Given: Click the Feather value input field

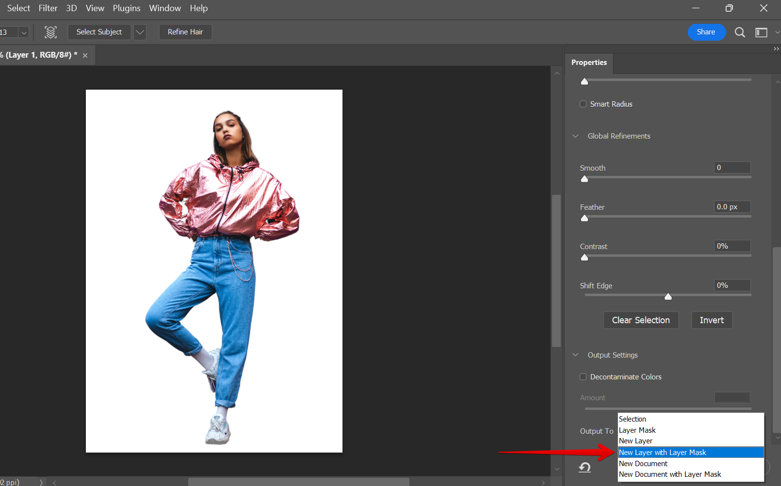Looking at the screenshot, I should click(x=732, y=207).
